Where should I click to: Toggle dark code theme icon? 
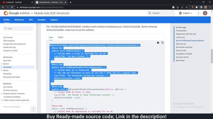coord(158,43)
